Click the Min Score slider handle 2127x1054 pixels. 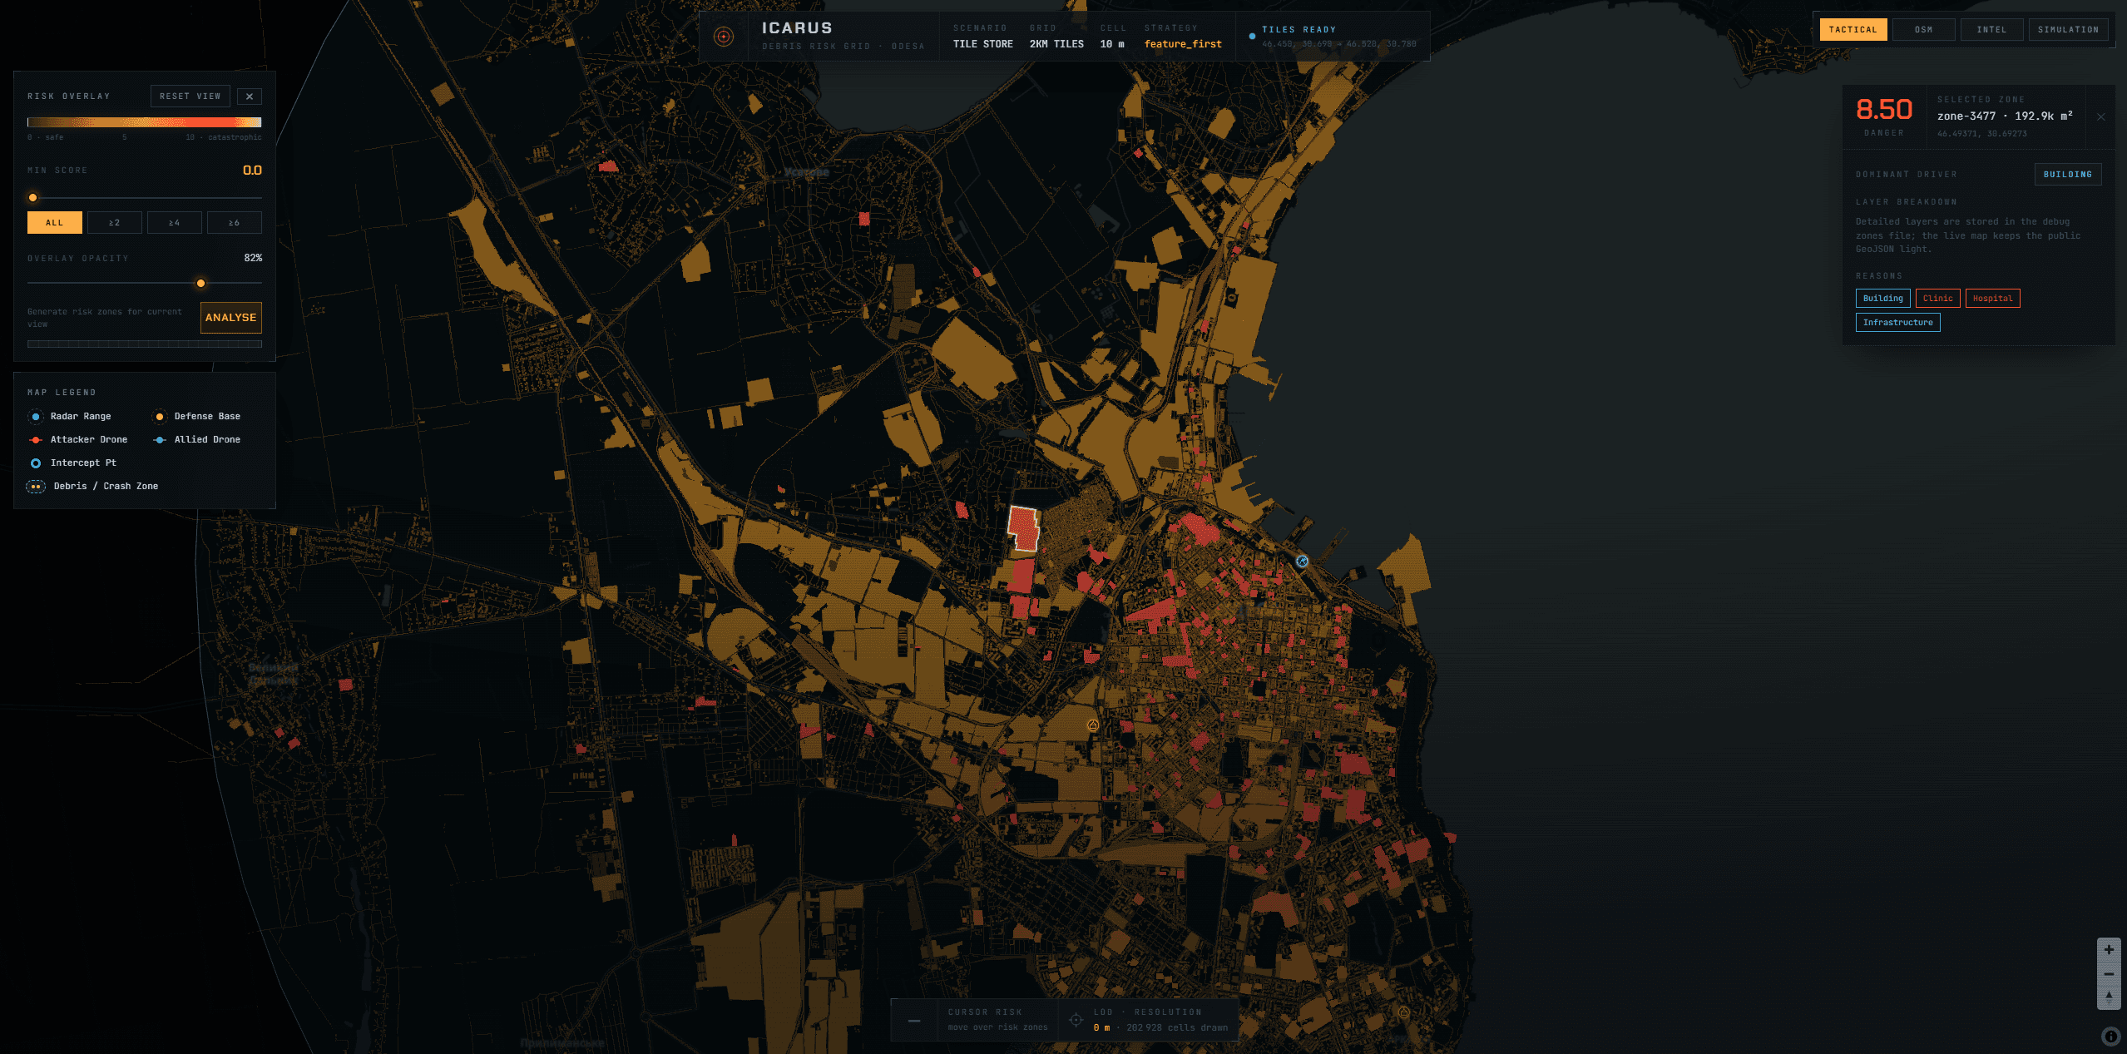33,198
